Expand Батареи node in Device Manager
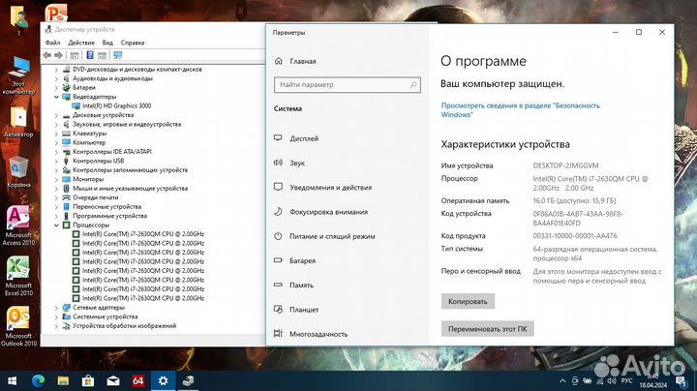This screenshot has height=391, width=697. [56, 87]
